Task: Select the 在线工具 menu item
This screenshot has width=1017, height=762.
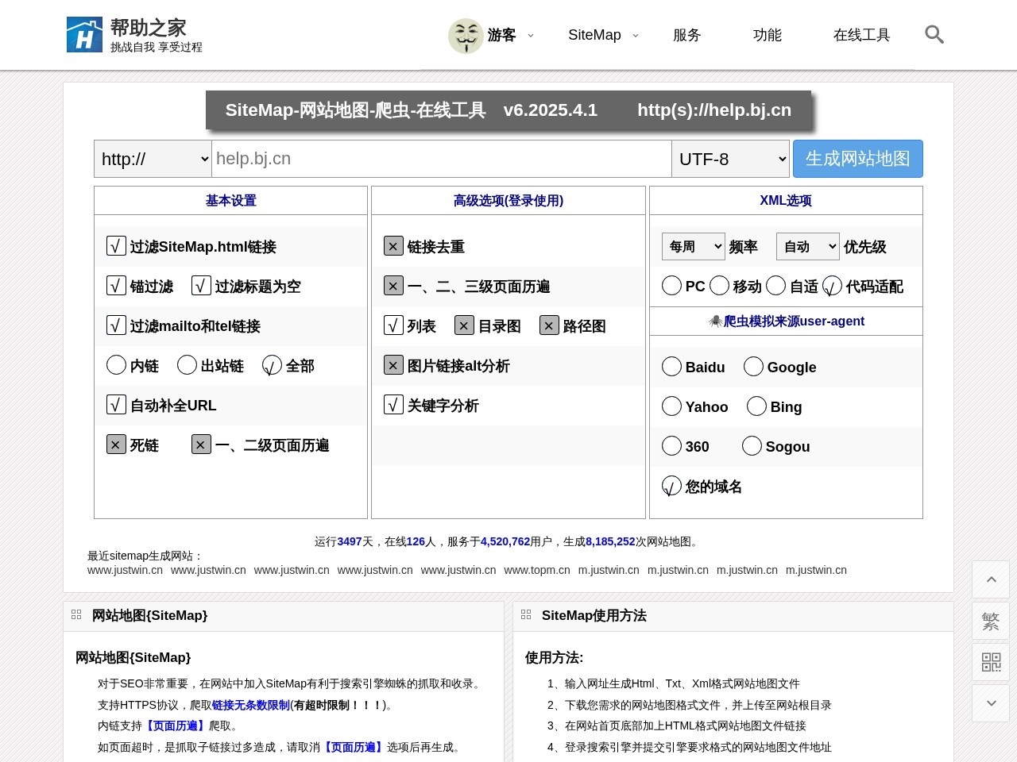Action: 861,35
